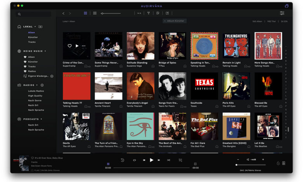Screen dimensions: 303x182
Task: Open High Quality radios
Action: pos(35,96)
